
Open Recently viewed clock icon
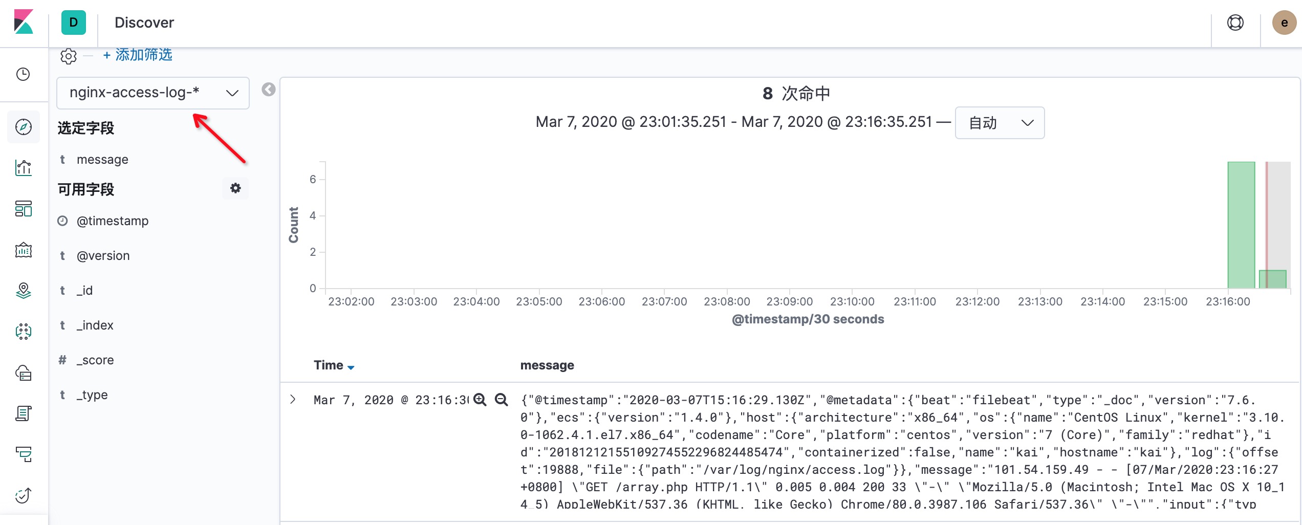(23, 75)
